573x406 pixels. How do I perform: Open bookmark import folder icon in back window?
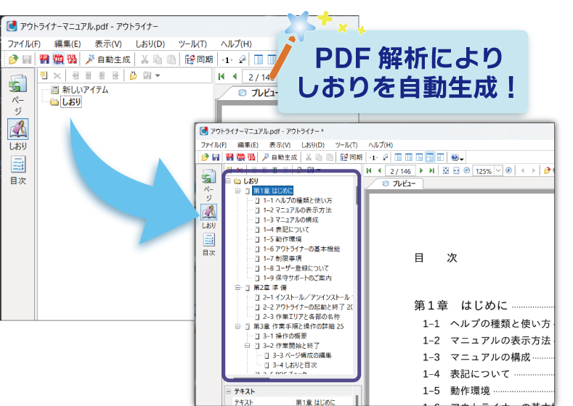click(x=134, y=75)
